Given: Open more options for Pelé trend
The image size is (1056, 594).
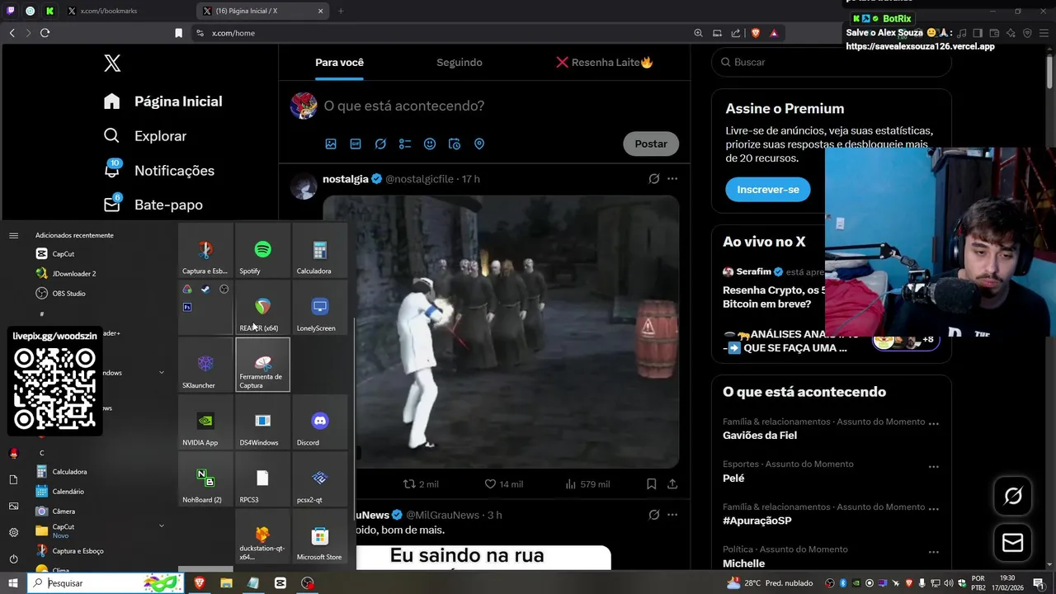Looking at the screenshot, I should [934, 466].
